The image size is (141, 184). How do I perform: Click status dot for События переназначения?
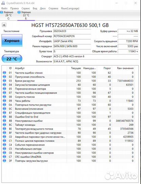4,145
